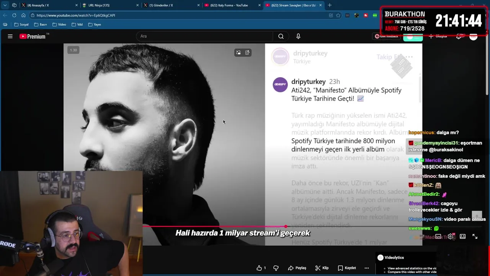Click the Oluştur create button
Screen dimensions: 490x276
(x=438, y=36)
